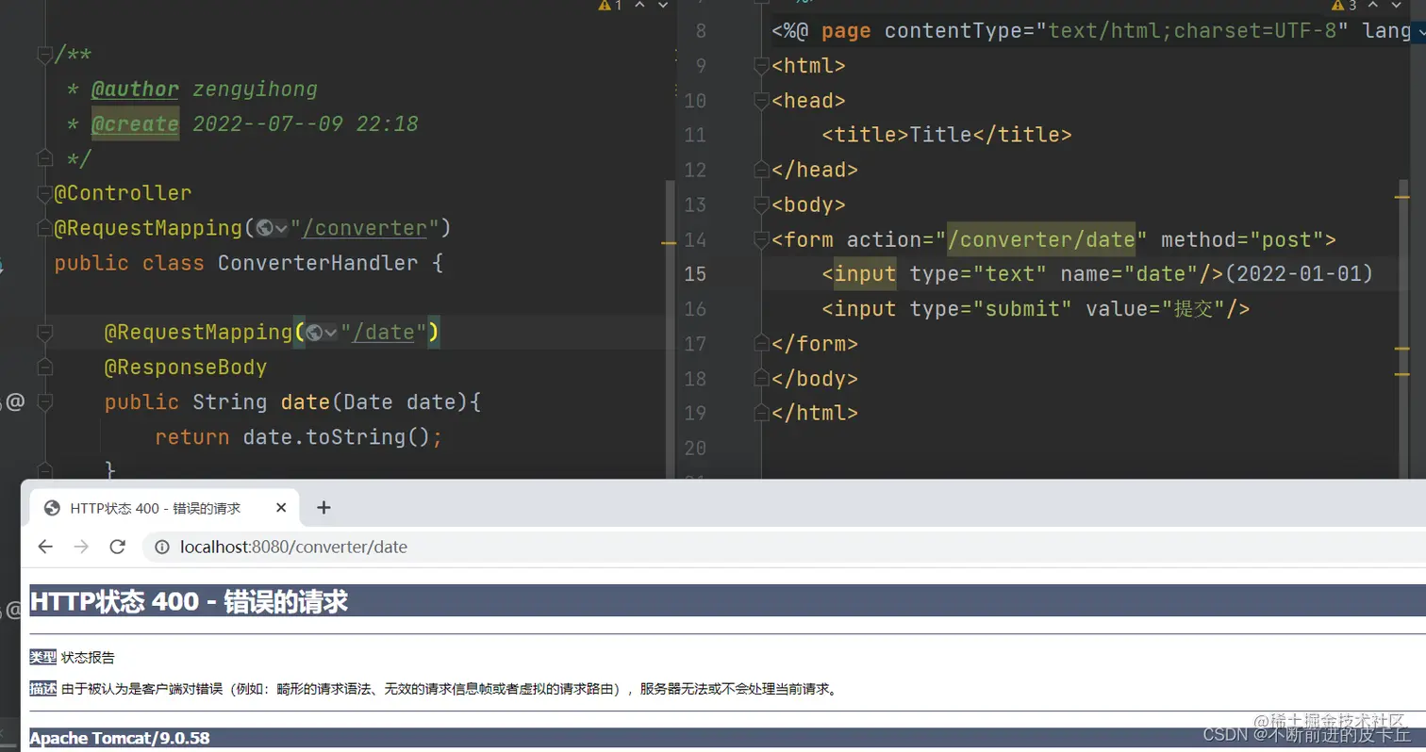The image size is (1426, 752).
Task: Click the date.toString() return statement
Action: [299, 437]
